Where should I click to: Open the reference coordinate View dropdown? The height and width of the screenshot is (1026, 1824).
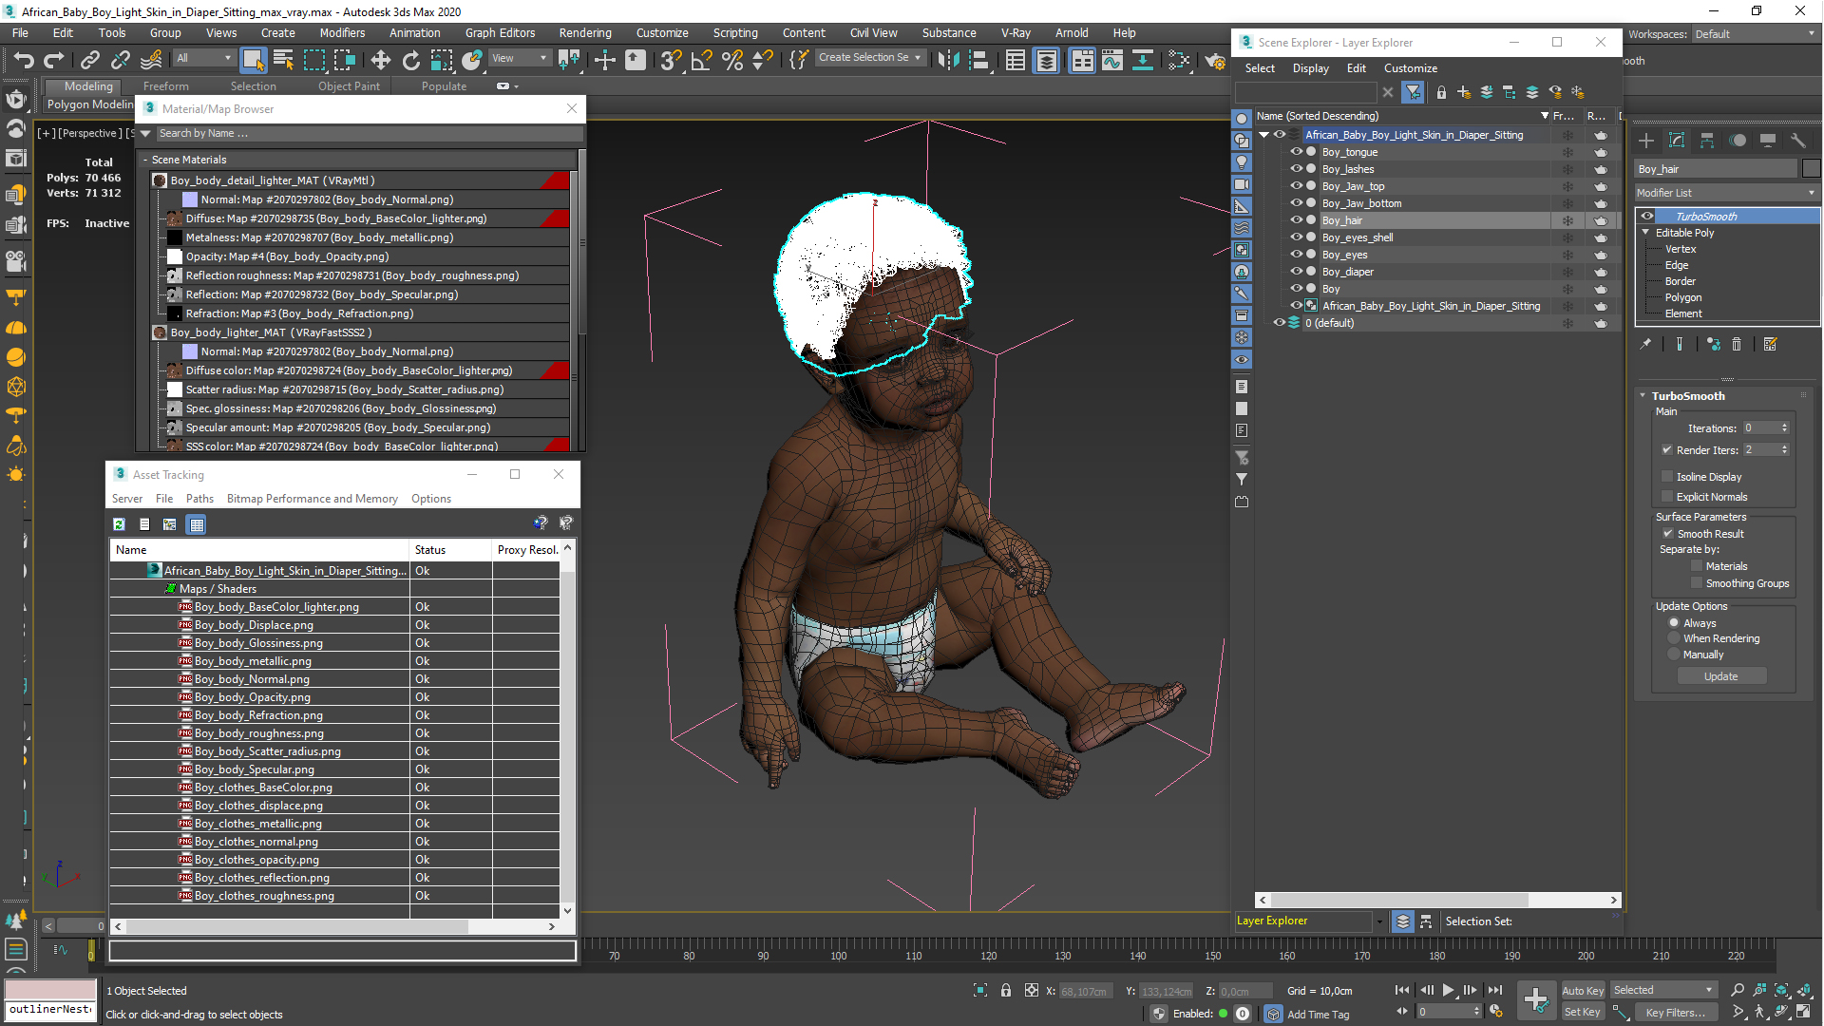[x=520, y=58]
